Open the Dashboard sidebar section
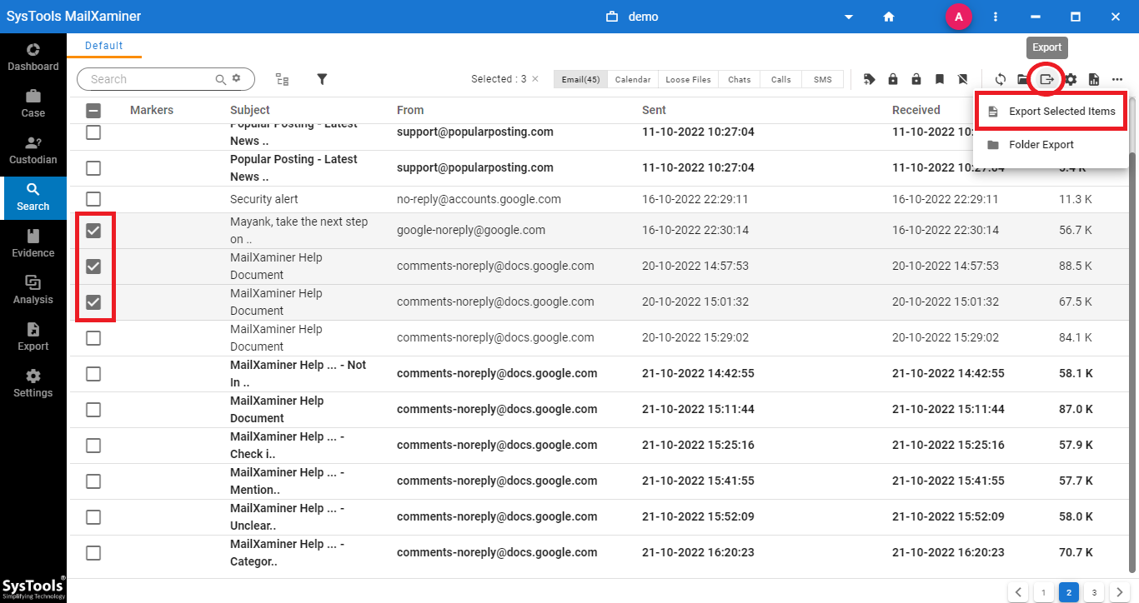Viewport: 1139px width, 603px height. pyautogui.click(x=33, y=57)
